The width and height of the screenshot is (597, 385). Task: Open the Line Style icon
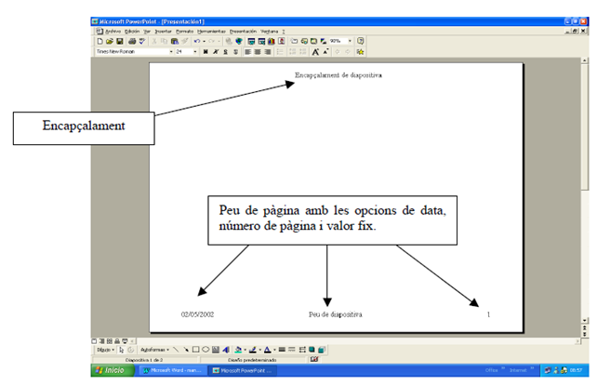282,350
